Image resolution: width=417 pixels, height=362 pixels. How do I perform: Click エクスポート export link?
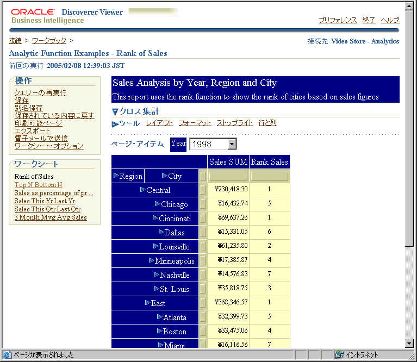click(33, 131)
